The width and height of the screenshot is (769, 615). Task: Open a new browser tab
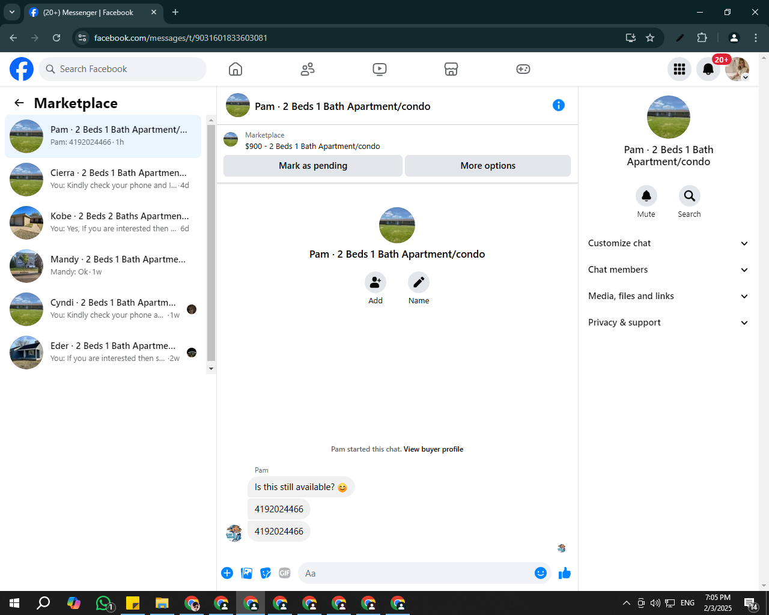pyautogui.click(x=175, y=12)
